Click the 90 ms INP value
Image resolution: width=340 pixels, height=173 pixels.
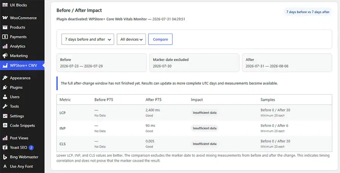coord(150,126)
